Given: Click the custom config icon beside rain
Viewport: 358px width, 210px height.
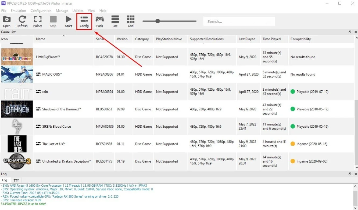Looking at the screenshot, I should (38, 92).
